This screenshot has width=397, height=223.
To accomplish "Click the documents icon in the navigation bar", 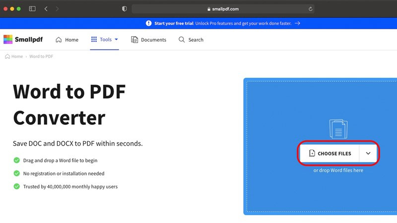I will coord(134,40).
